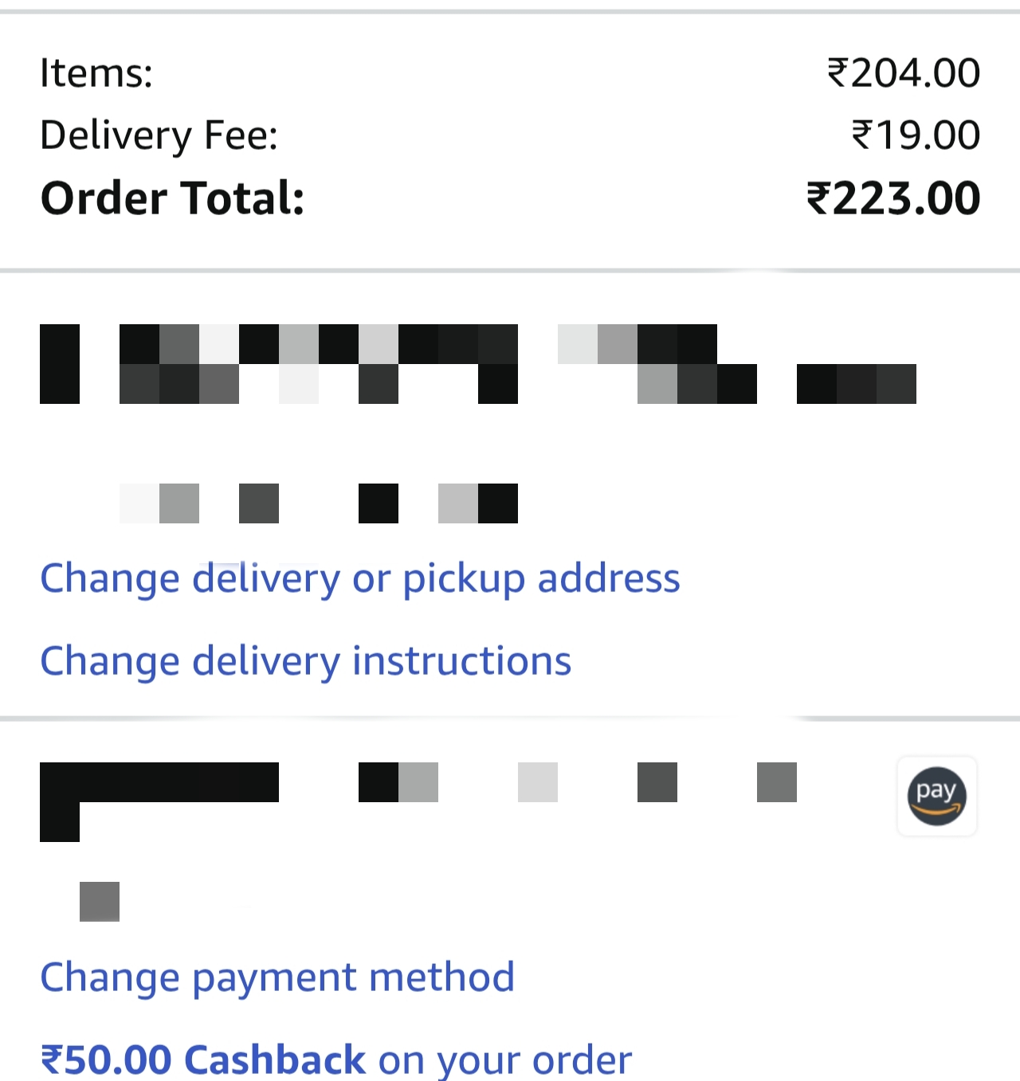Tap the pixelated payment account digits
This screenshot has height=1081, width=1020.
[578, 782]
